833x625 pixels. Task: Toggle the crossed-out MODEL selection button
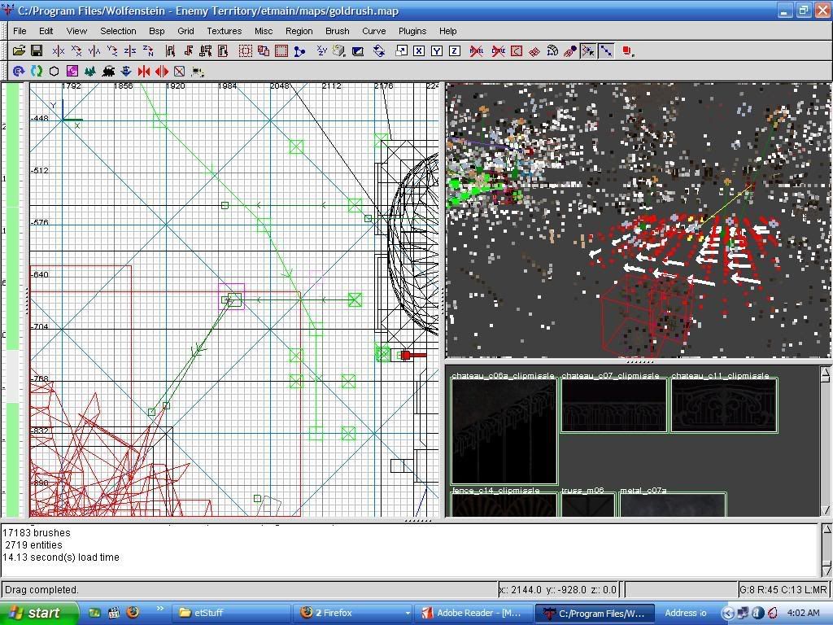pyautogui.click(x=476, y=51)
